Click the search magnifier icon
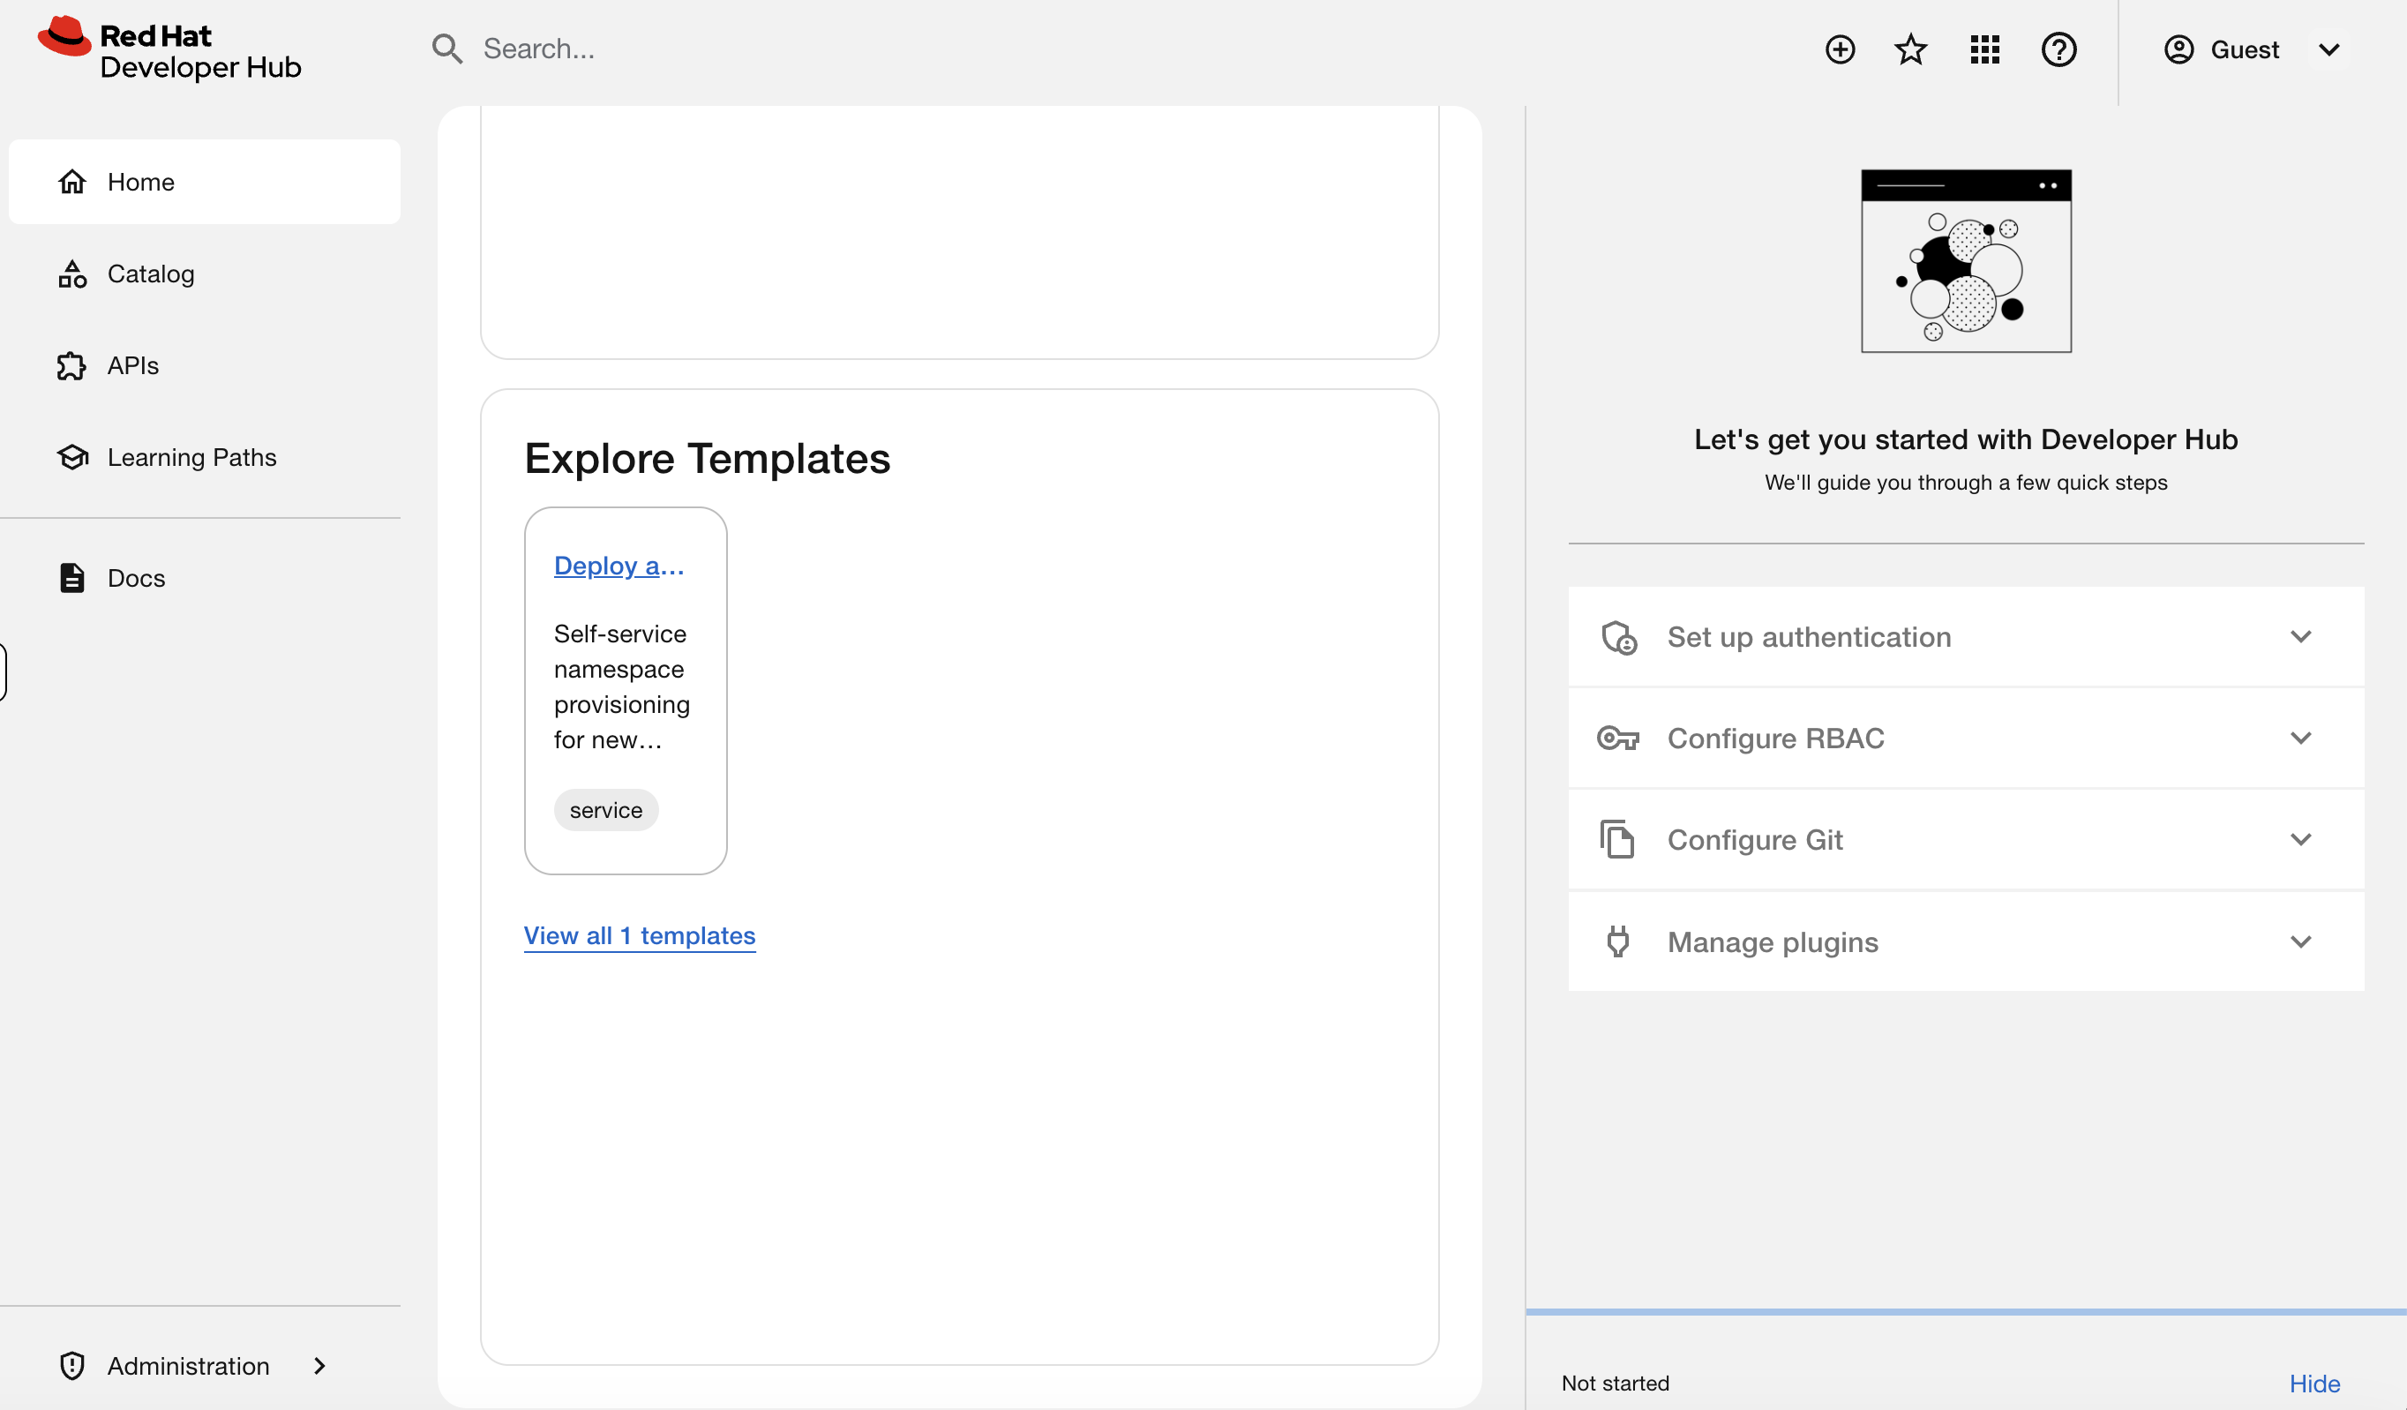 [x=447, y=49]
